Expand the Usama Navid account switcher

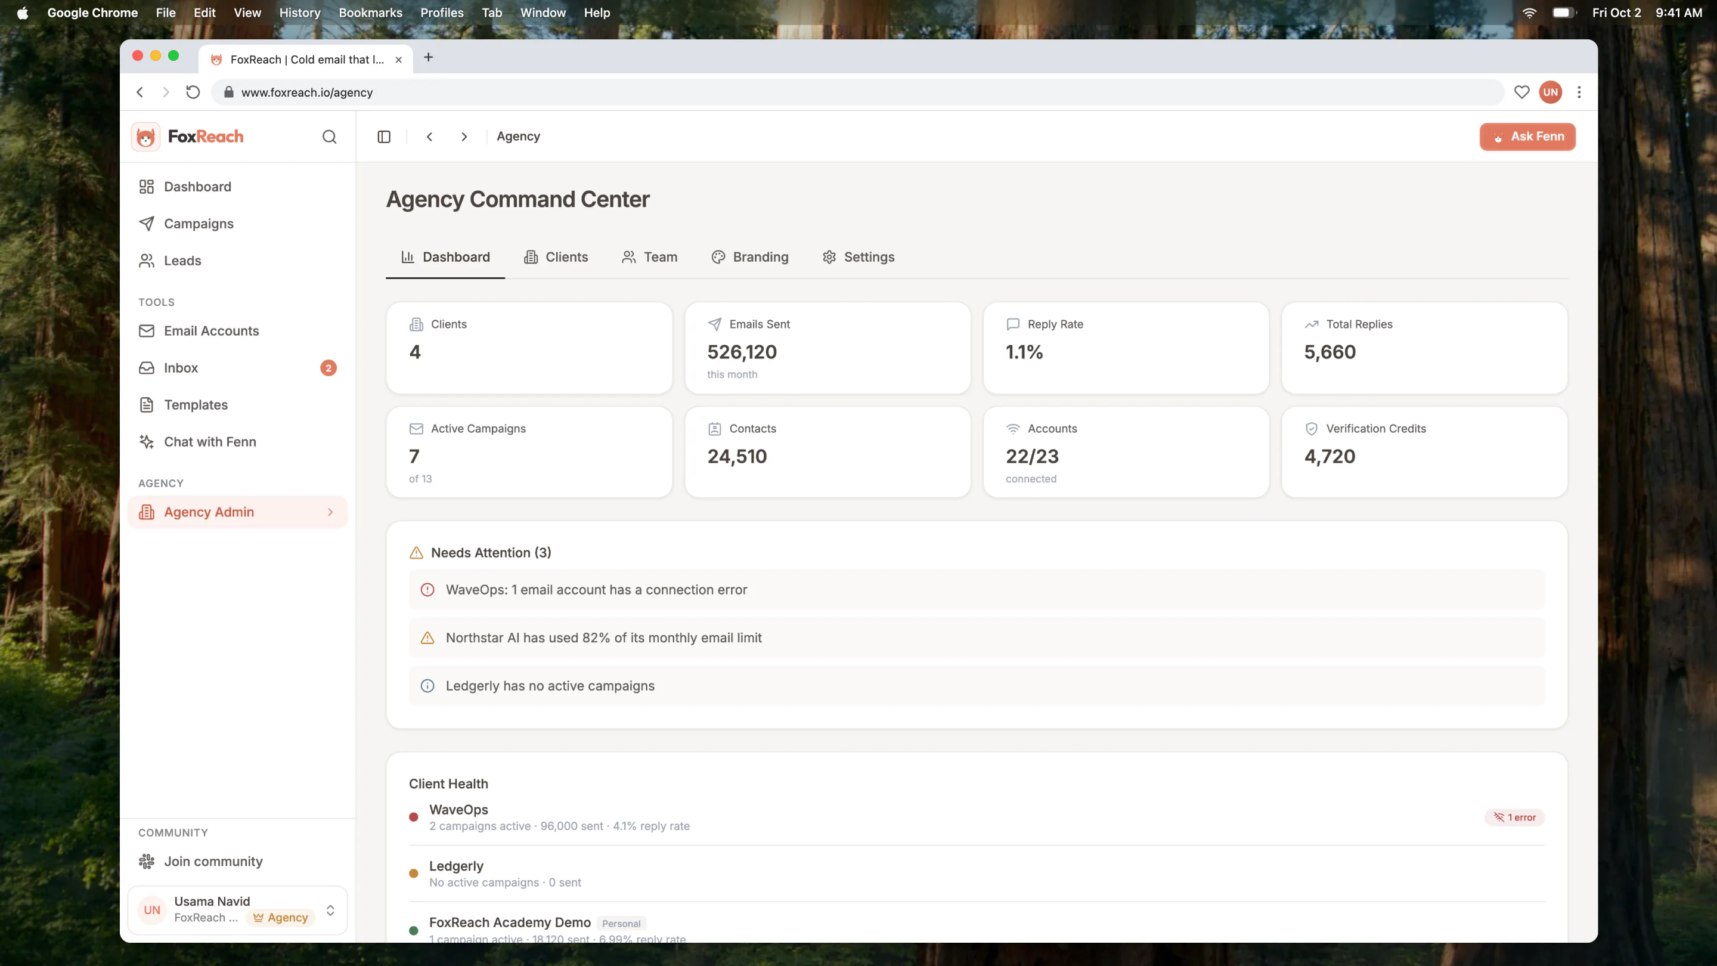[237, 910]
